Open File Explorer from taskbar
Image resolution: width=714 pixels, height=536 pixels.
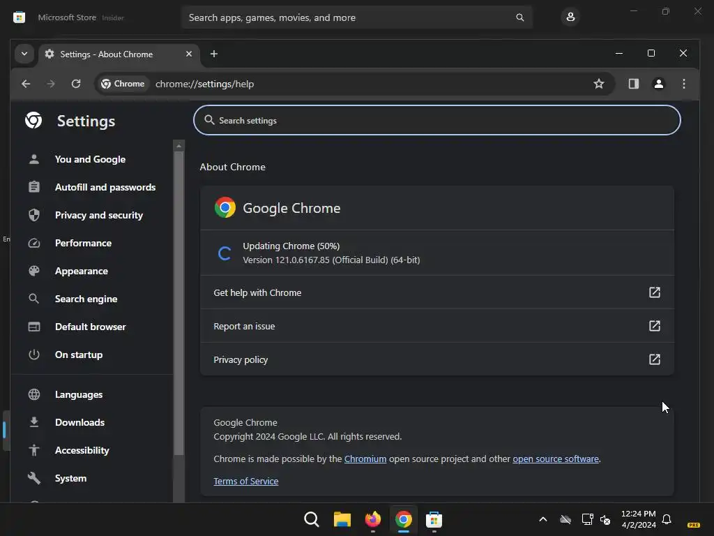pyautogui.click(x=342, y=519)
